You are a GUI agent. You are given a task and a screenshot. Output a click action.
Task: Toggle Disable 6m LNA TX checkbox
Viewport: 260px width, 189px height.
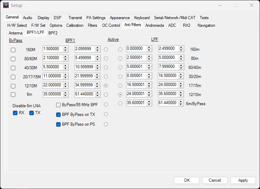[x=32, y=113]
